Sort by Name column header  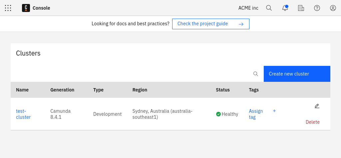22,90
